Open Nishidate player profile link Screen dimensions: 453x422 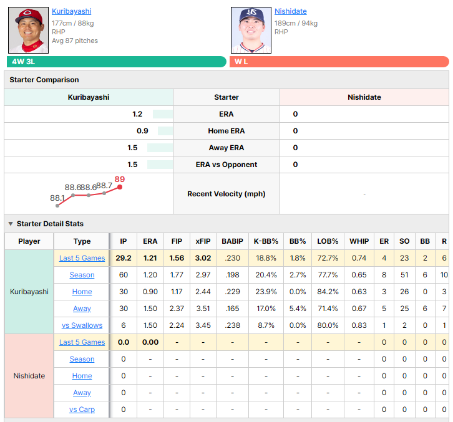pyautogui.click(x=290, y=11)
